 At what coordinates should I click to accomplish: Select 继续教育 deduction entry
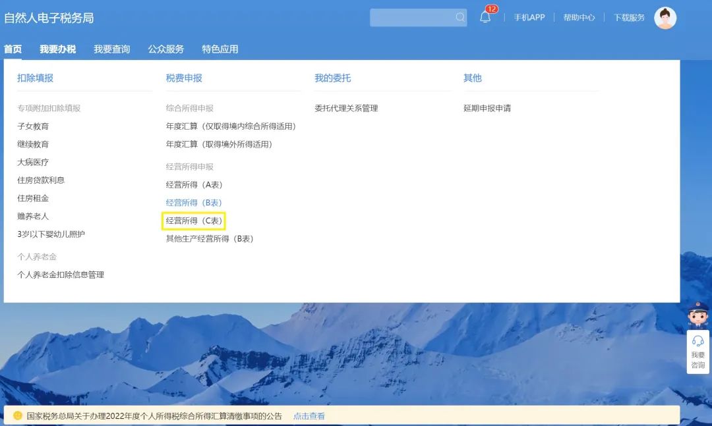click(x=33, y=144)
